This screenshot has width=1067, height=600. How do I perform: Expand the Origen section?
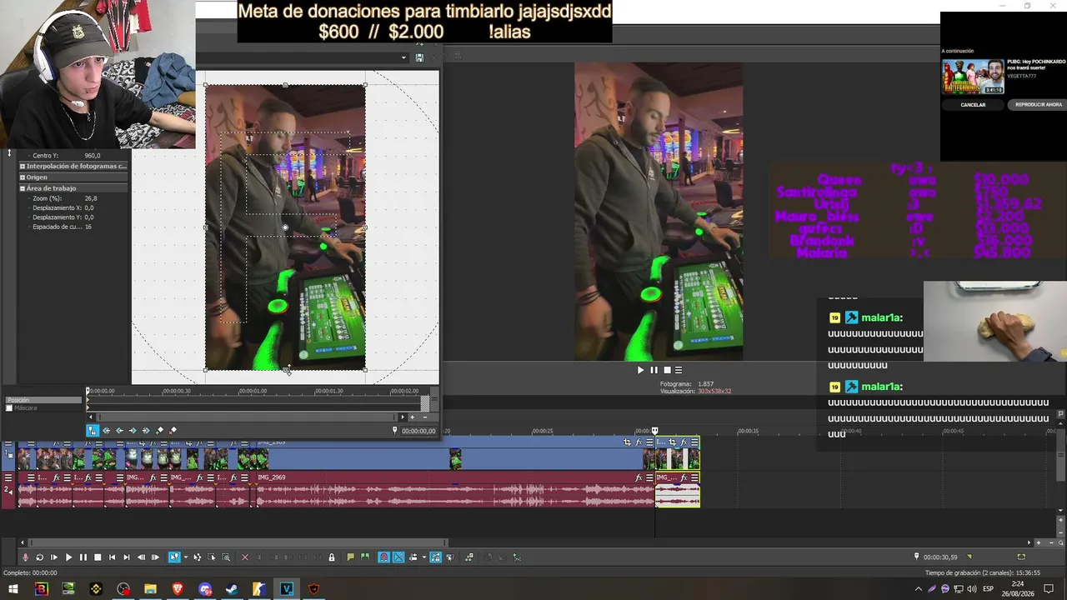(23, 177)
